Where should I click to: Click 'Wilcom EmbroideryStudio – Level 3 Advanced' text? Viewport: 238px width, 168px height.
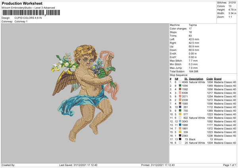(x=28, y=8)
